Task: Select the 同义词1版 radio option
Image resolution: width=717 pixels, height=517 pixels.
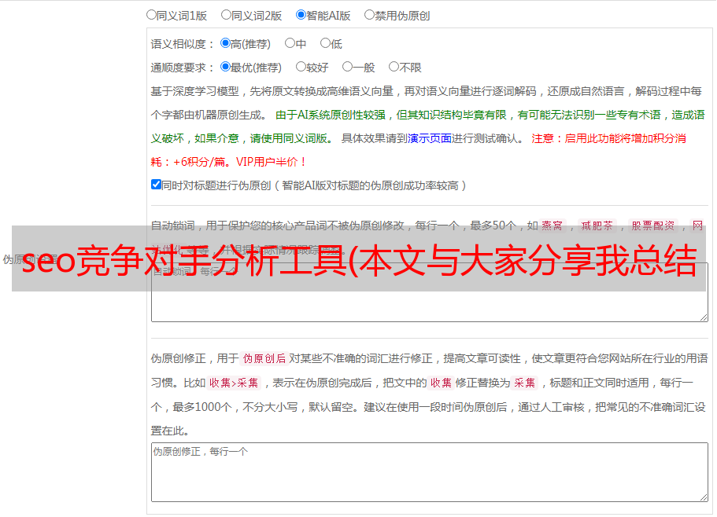Action: click(x=151, y=15)
